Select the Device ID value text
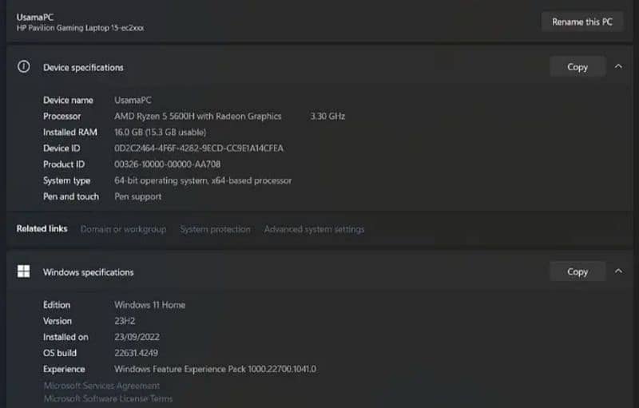The height and width of the screenshot is (408, 639). coord(199,149)
